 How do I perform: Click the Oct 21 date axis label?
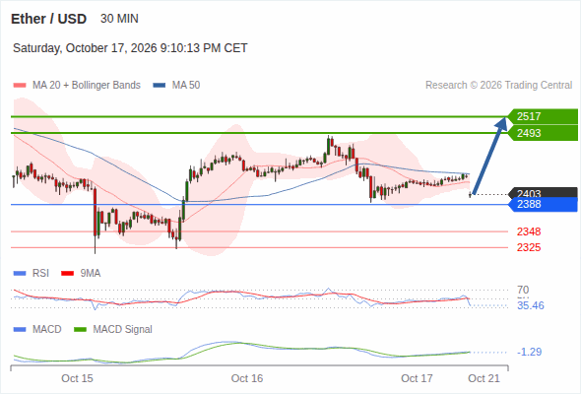[x=484, y=378]
